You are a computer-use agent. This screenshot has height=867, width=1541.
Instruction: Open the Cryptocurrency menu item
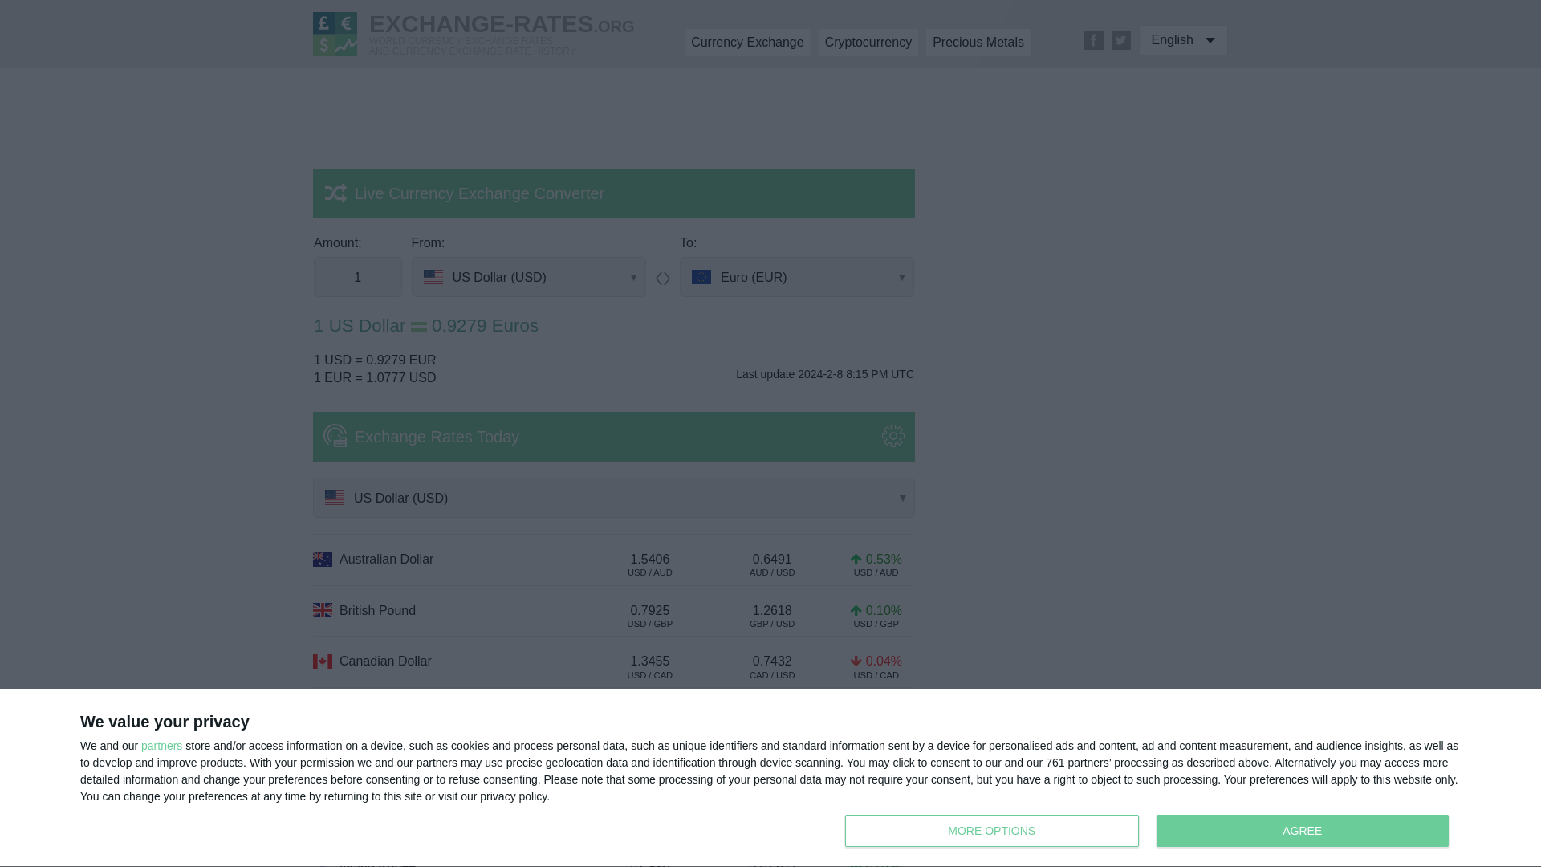tap(868, 43)
